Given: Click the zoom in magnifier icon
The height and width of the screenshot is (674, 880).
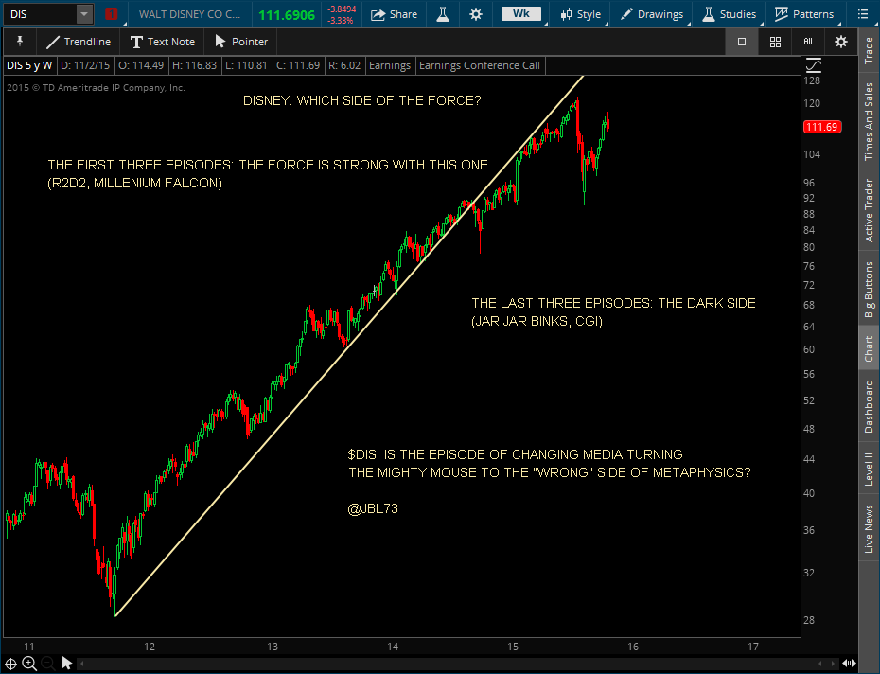Looking at the screenshot, I should click(x=29, y=664).
